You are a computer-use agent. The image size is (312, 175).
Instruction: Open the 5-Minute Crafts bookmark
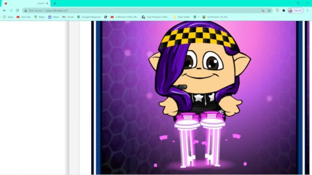[x=125, y=17]
